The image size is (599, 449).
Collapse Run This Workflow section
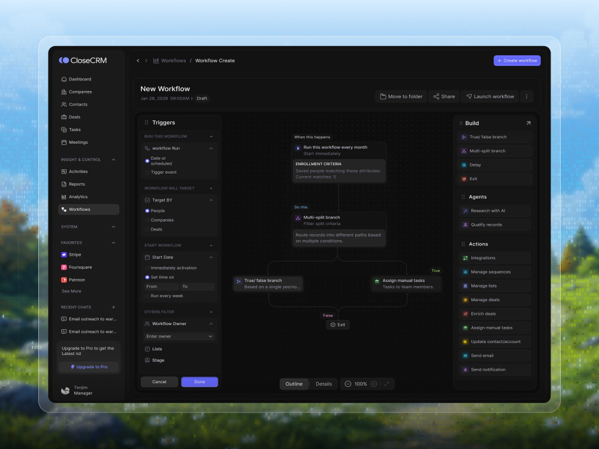211,136
